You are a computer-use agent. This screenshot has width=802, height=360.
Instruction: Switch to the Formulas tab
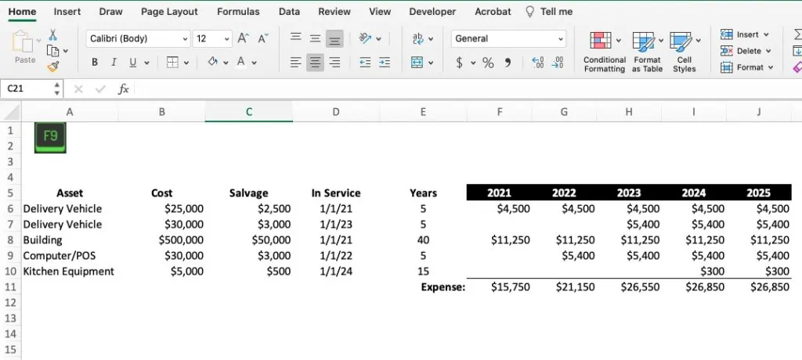(238, 11)
